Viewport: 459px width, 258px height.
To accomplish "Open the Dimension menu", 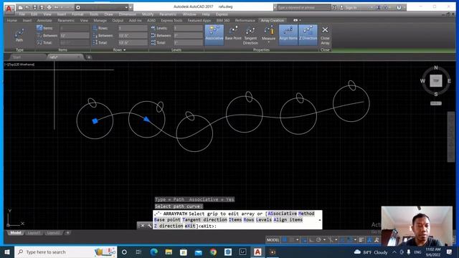I will point(128,14).
